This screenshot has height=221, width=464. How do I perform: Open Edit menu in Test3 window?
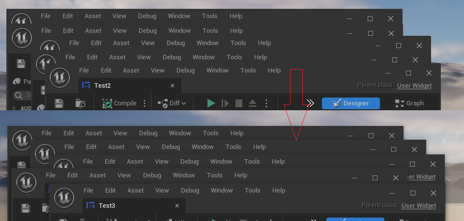coord(111,190)
